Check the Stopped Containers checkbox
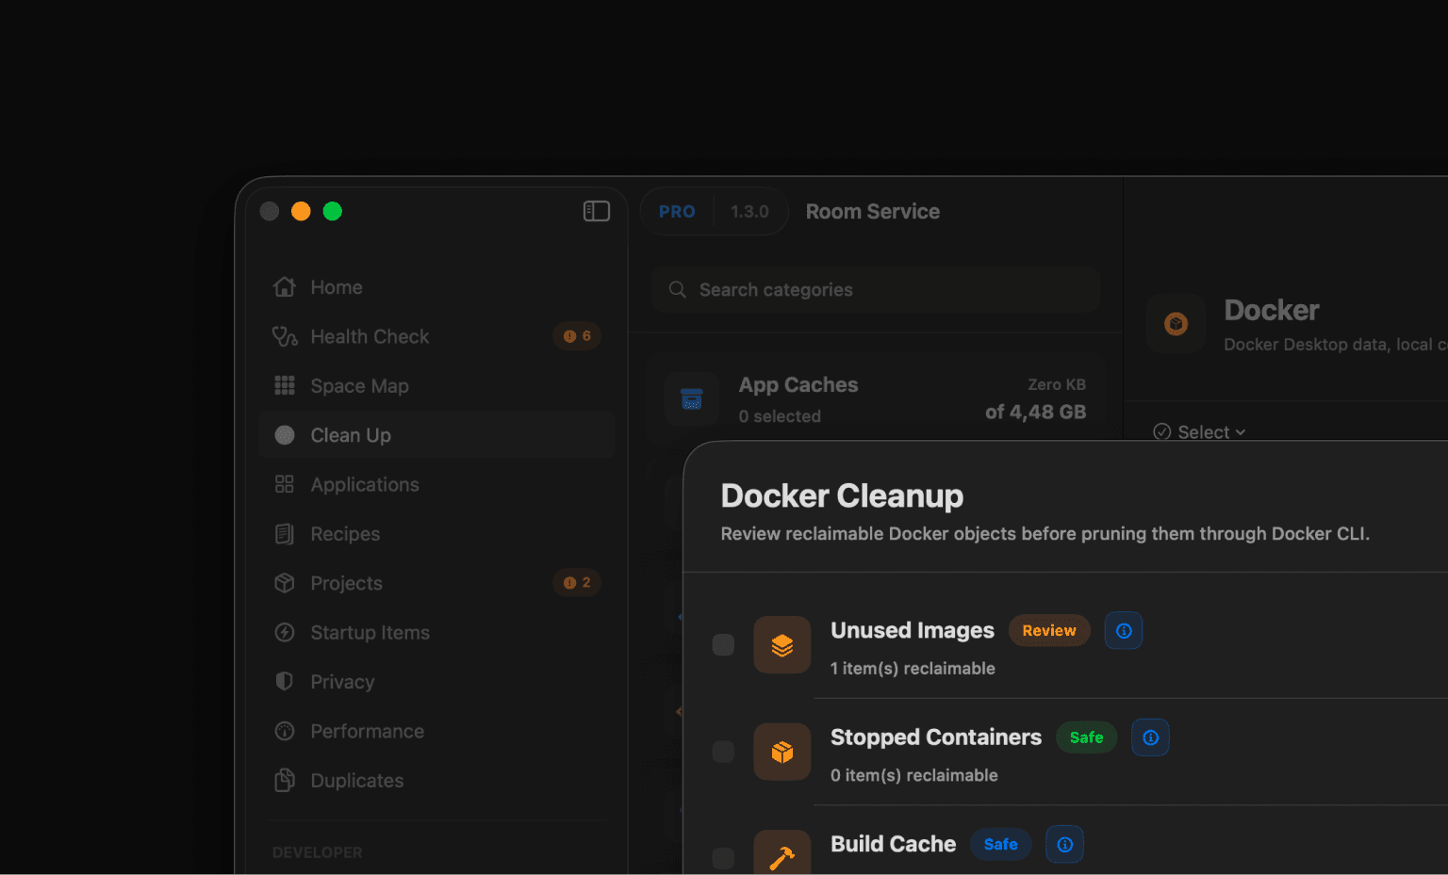 coord(723,752)
